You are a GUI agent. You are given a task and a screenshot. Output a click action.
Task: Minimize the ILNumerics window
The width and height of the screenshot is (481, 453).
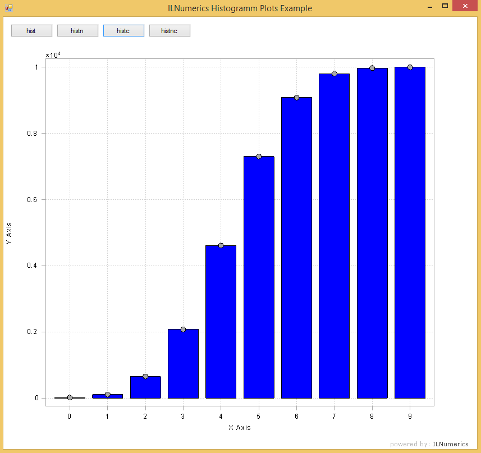(x=429, y=6)
